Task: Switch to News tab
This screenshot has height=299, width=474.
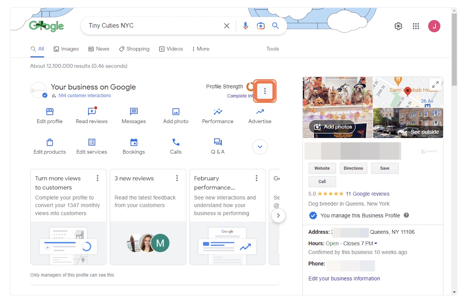Action: pyautogui.click(x=99, y=49)
